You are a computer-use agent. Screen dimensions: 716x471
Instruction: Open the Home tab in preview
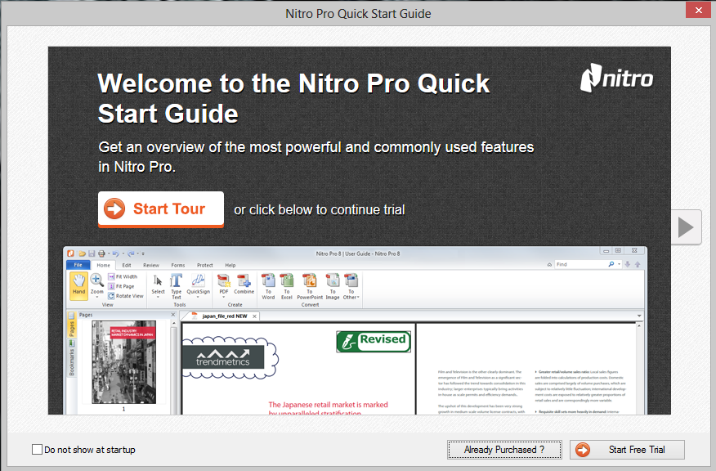[103, 265]
